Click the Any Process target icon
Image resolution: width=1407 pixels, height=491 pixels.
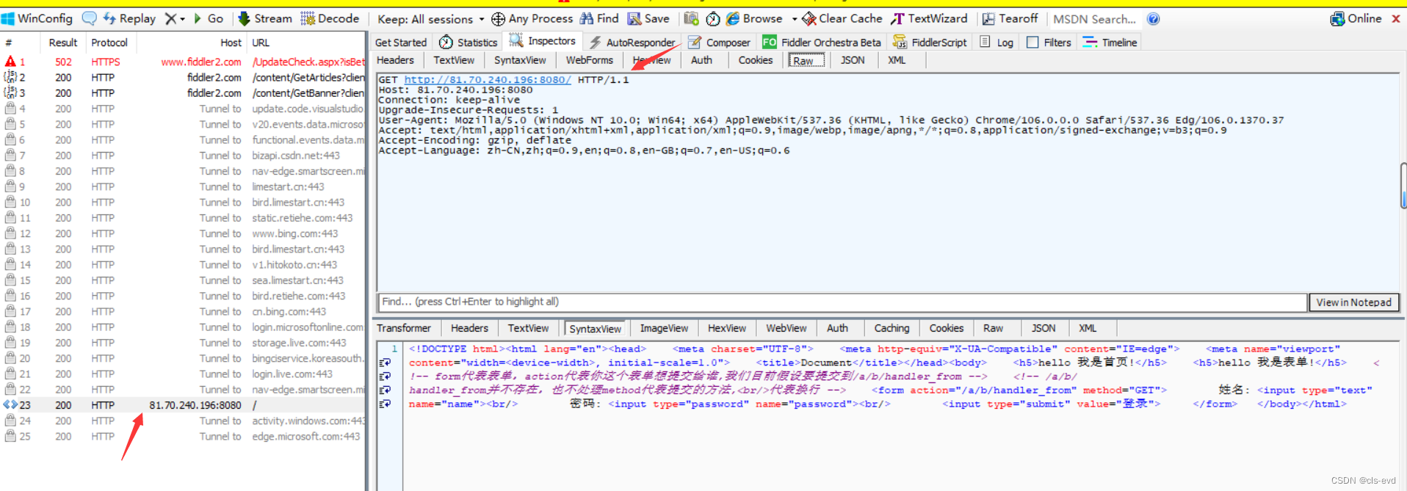click(498, 19)
